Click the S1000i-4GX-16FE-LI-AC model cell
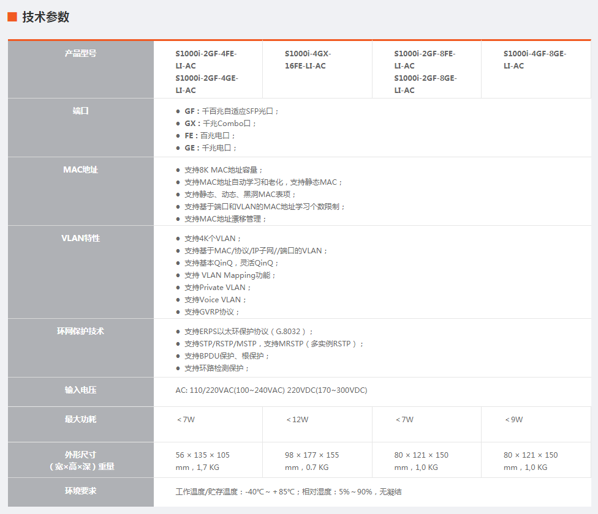This screenshot has height=514, width=598. click(x=308, y=59)
